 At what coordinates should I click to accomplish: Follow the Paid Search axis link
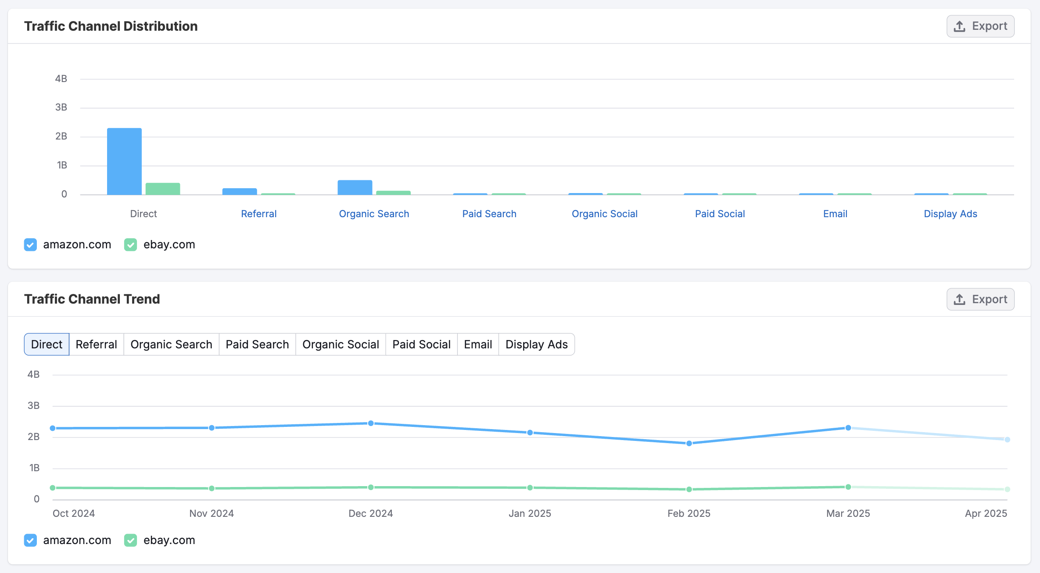coord(489,214)
